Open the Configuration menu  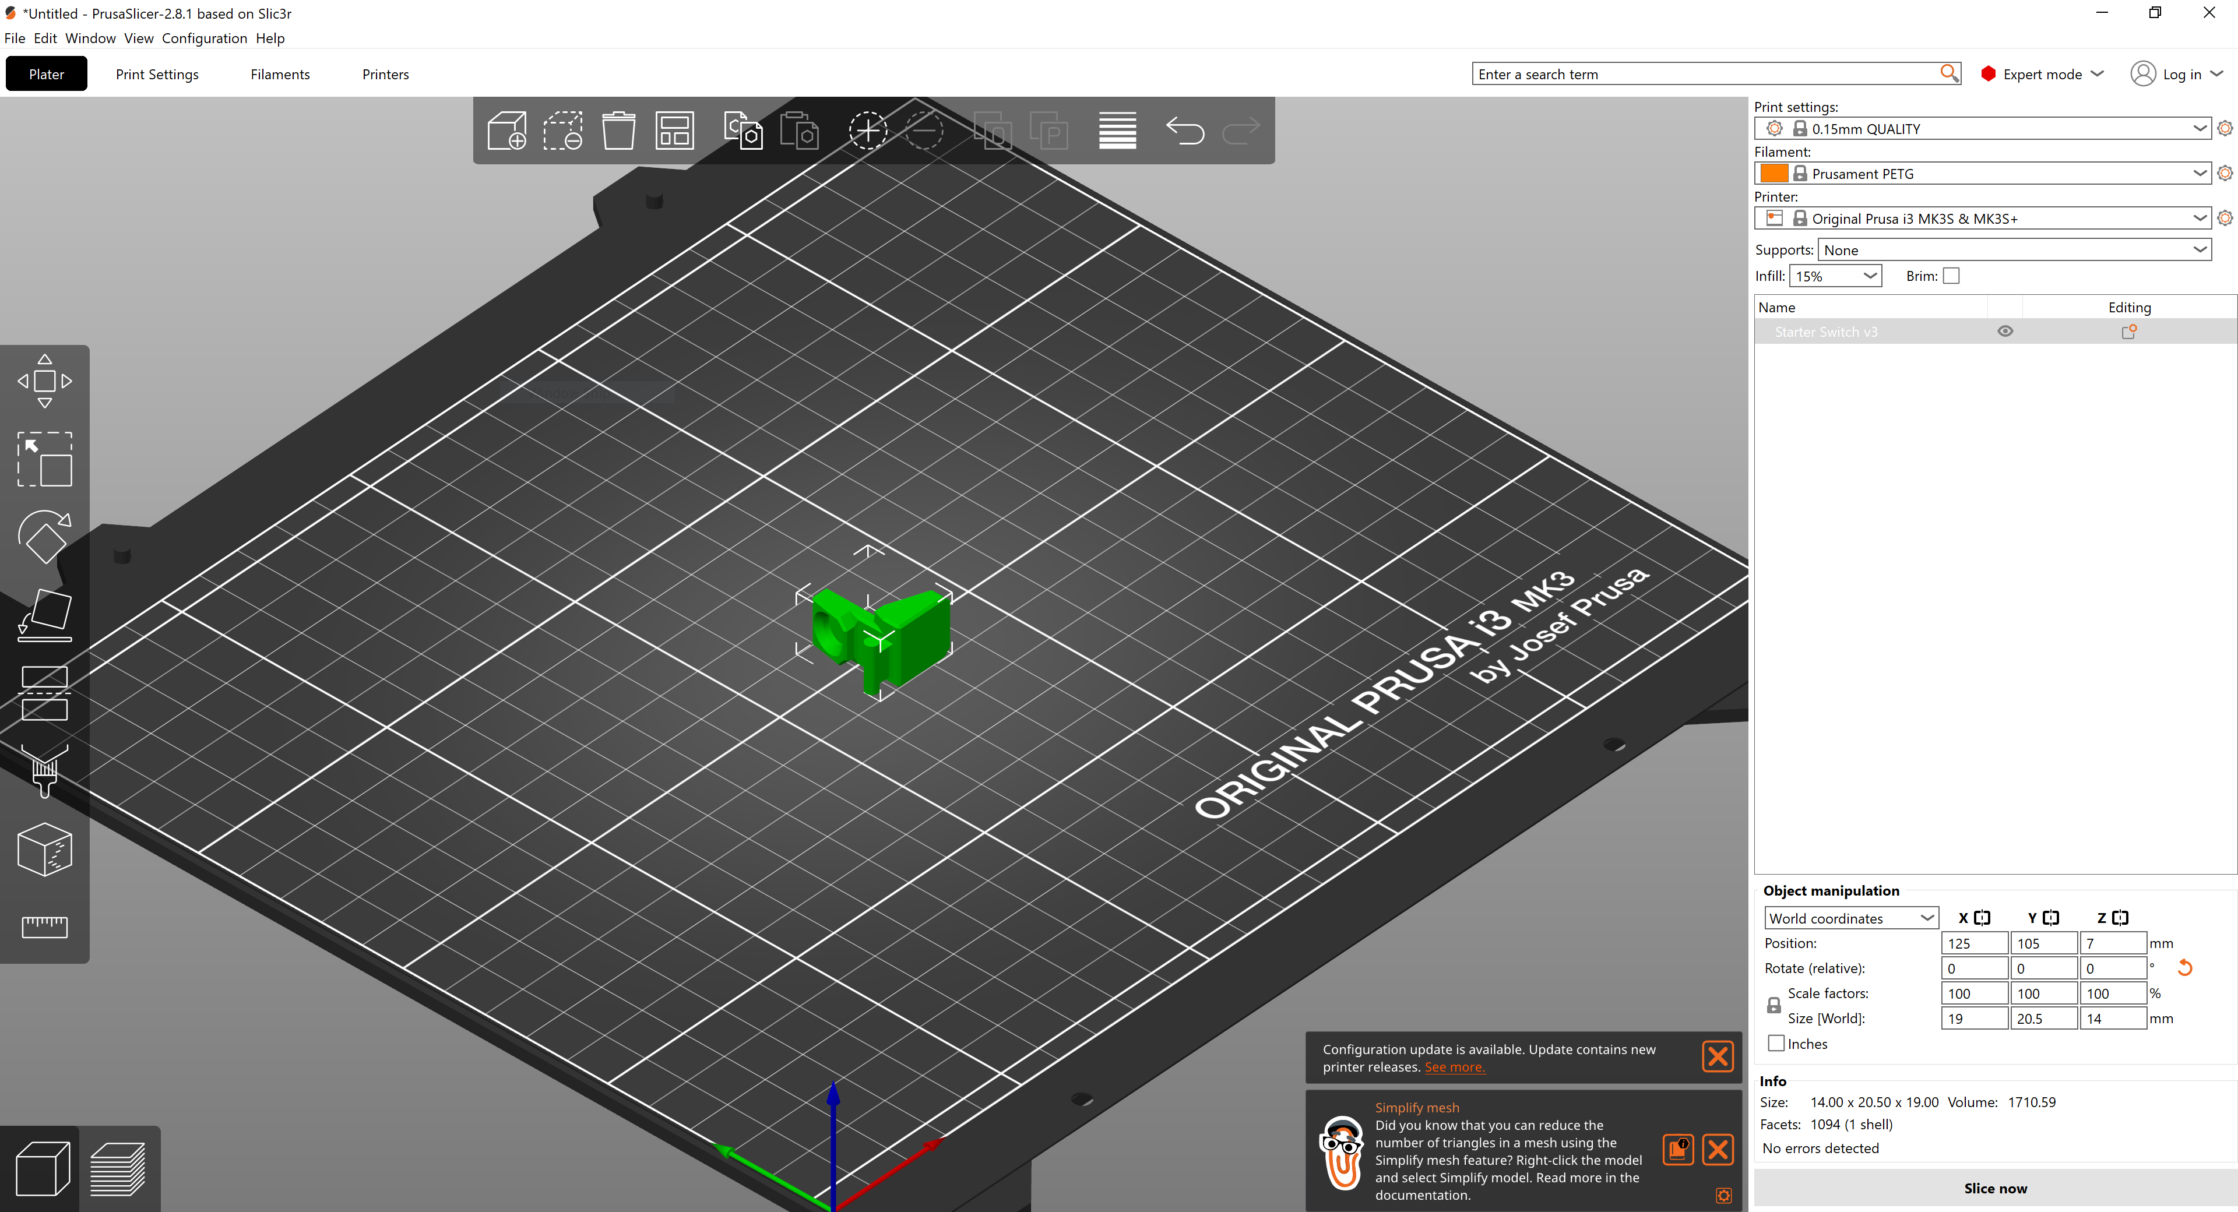point(204,38)
